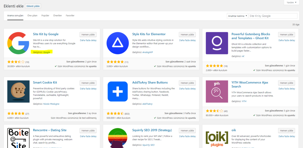Image resolution: width=303 pixels, height=148 pixels.
Task: Install Rencontre Dating Site via Hemen yükle
Action: pyautogui.click(x=88, y=131)
